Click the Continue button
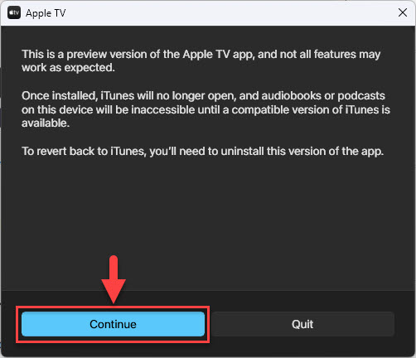The width and height of the screenshot is (416, 358). point(113,324)
